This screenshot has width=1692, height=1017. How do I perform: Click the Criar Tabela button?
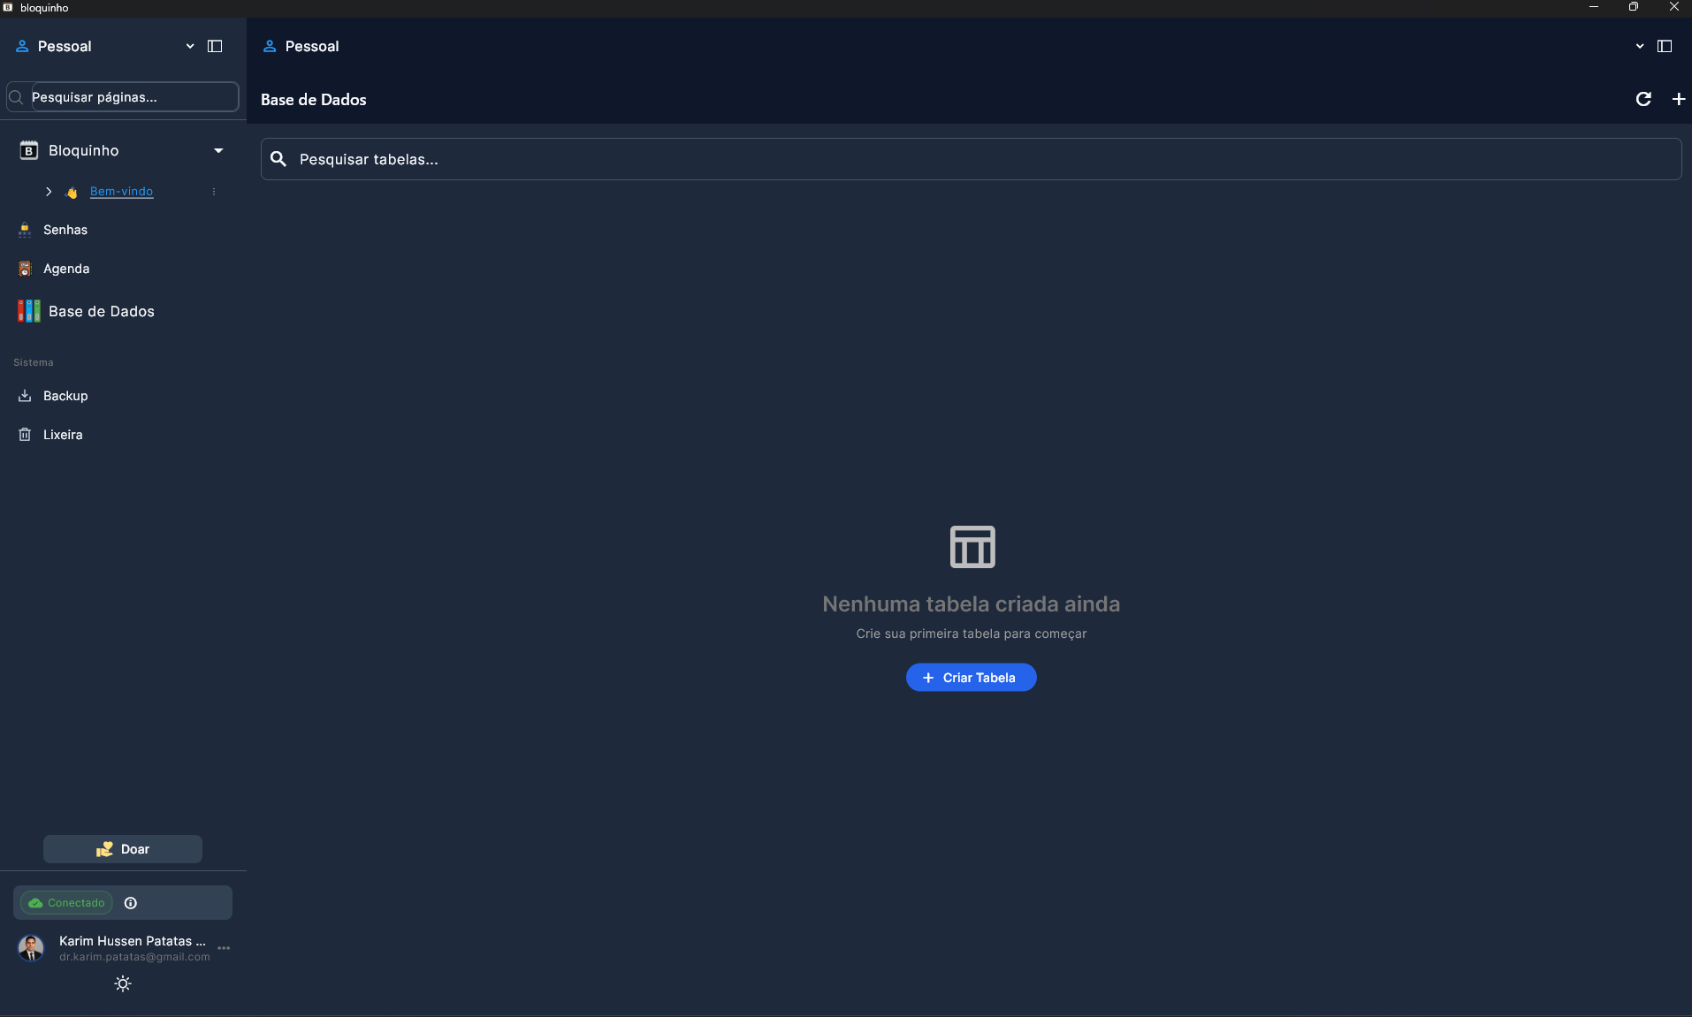(x=971, y=677)
